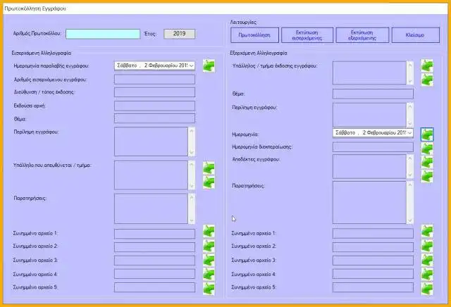Focus the incoming Θέμα input field
451x307 pixels.
154,118
